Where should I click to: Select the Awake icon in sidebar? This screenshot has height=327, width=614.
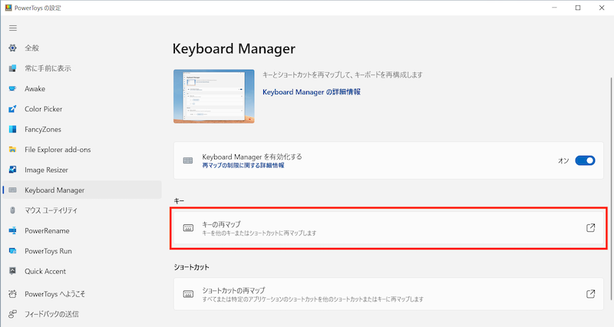coord(12,88)
